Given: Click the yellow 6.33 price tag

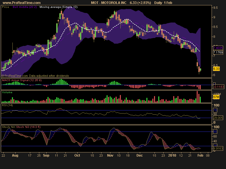Looking at the screenshot, I should 216,69.
